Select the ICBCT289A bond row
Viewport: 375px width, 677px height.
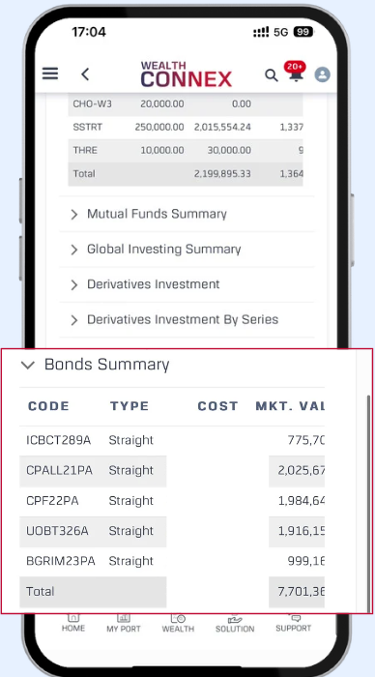172,440
